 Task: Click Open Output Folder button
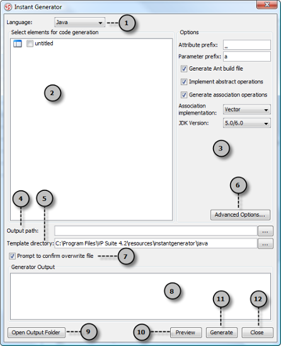pos(37,332)
